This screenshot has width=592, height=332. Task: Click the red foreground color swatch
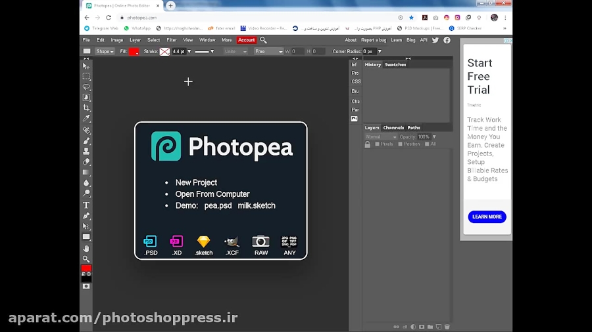click(x=86, y=268)
